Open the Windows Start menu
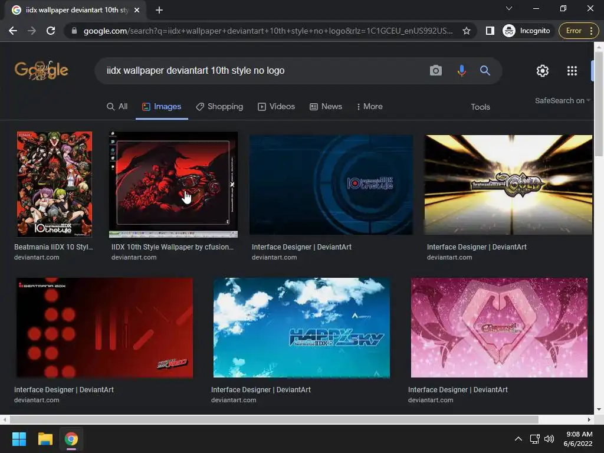604x453 pixels. (x=19, y=439)
